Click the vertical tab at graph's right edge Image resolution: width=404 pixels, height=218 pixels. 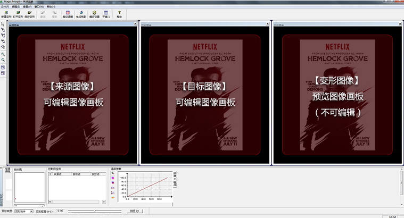175,179
